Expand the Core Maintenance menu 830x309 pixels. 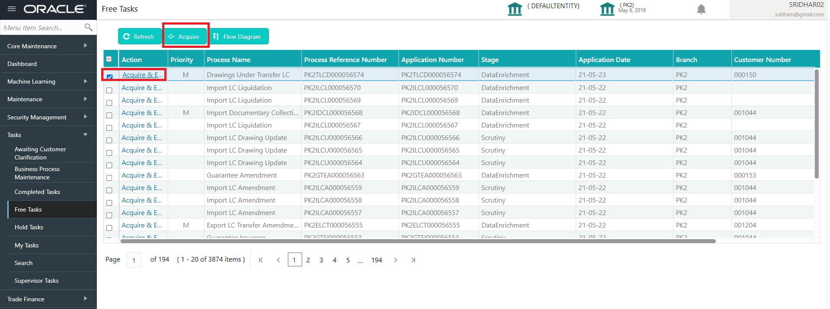point(48,46)
